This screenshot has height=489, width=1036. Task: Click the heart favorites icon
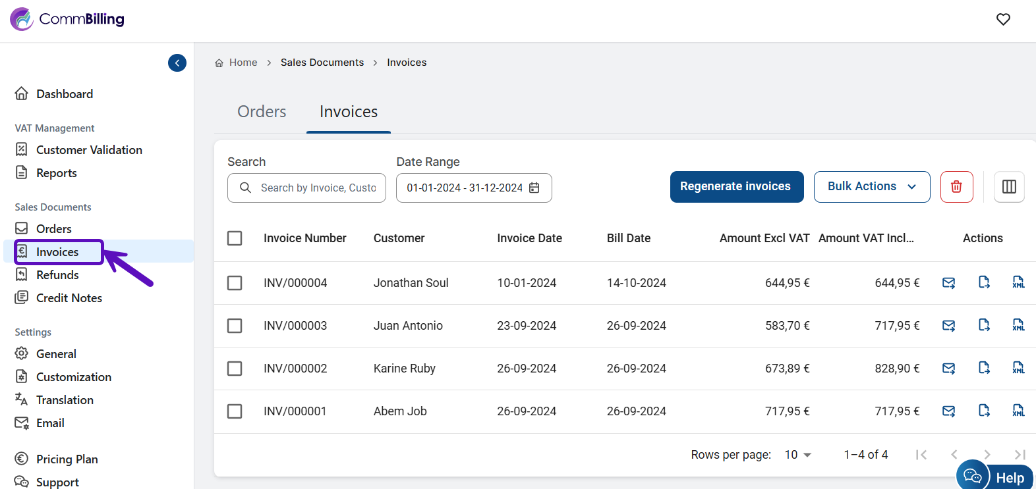[1003, 20]
